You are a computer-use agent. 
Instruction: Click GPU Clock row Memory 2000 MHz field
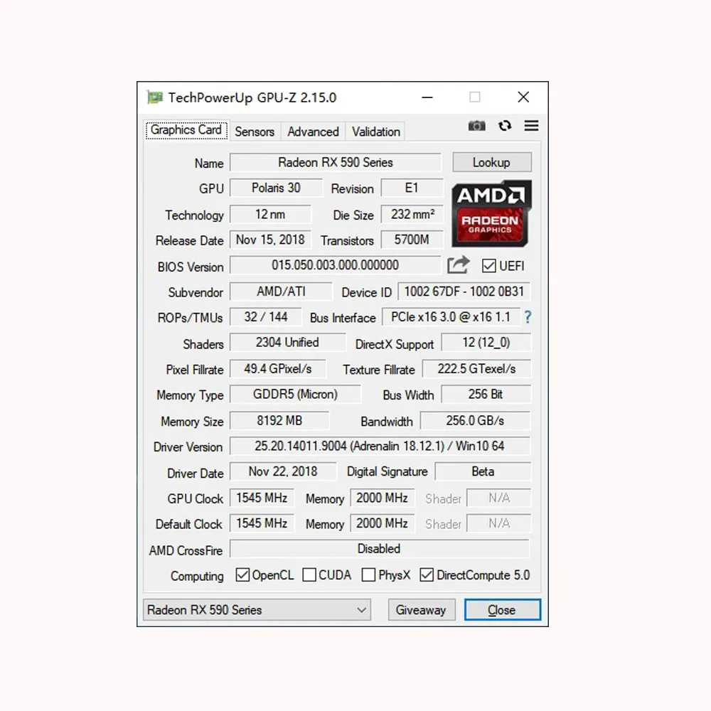(383, 498)
